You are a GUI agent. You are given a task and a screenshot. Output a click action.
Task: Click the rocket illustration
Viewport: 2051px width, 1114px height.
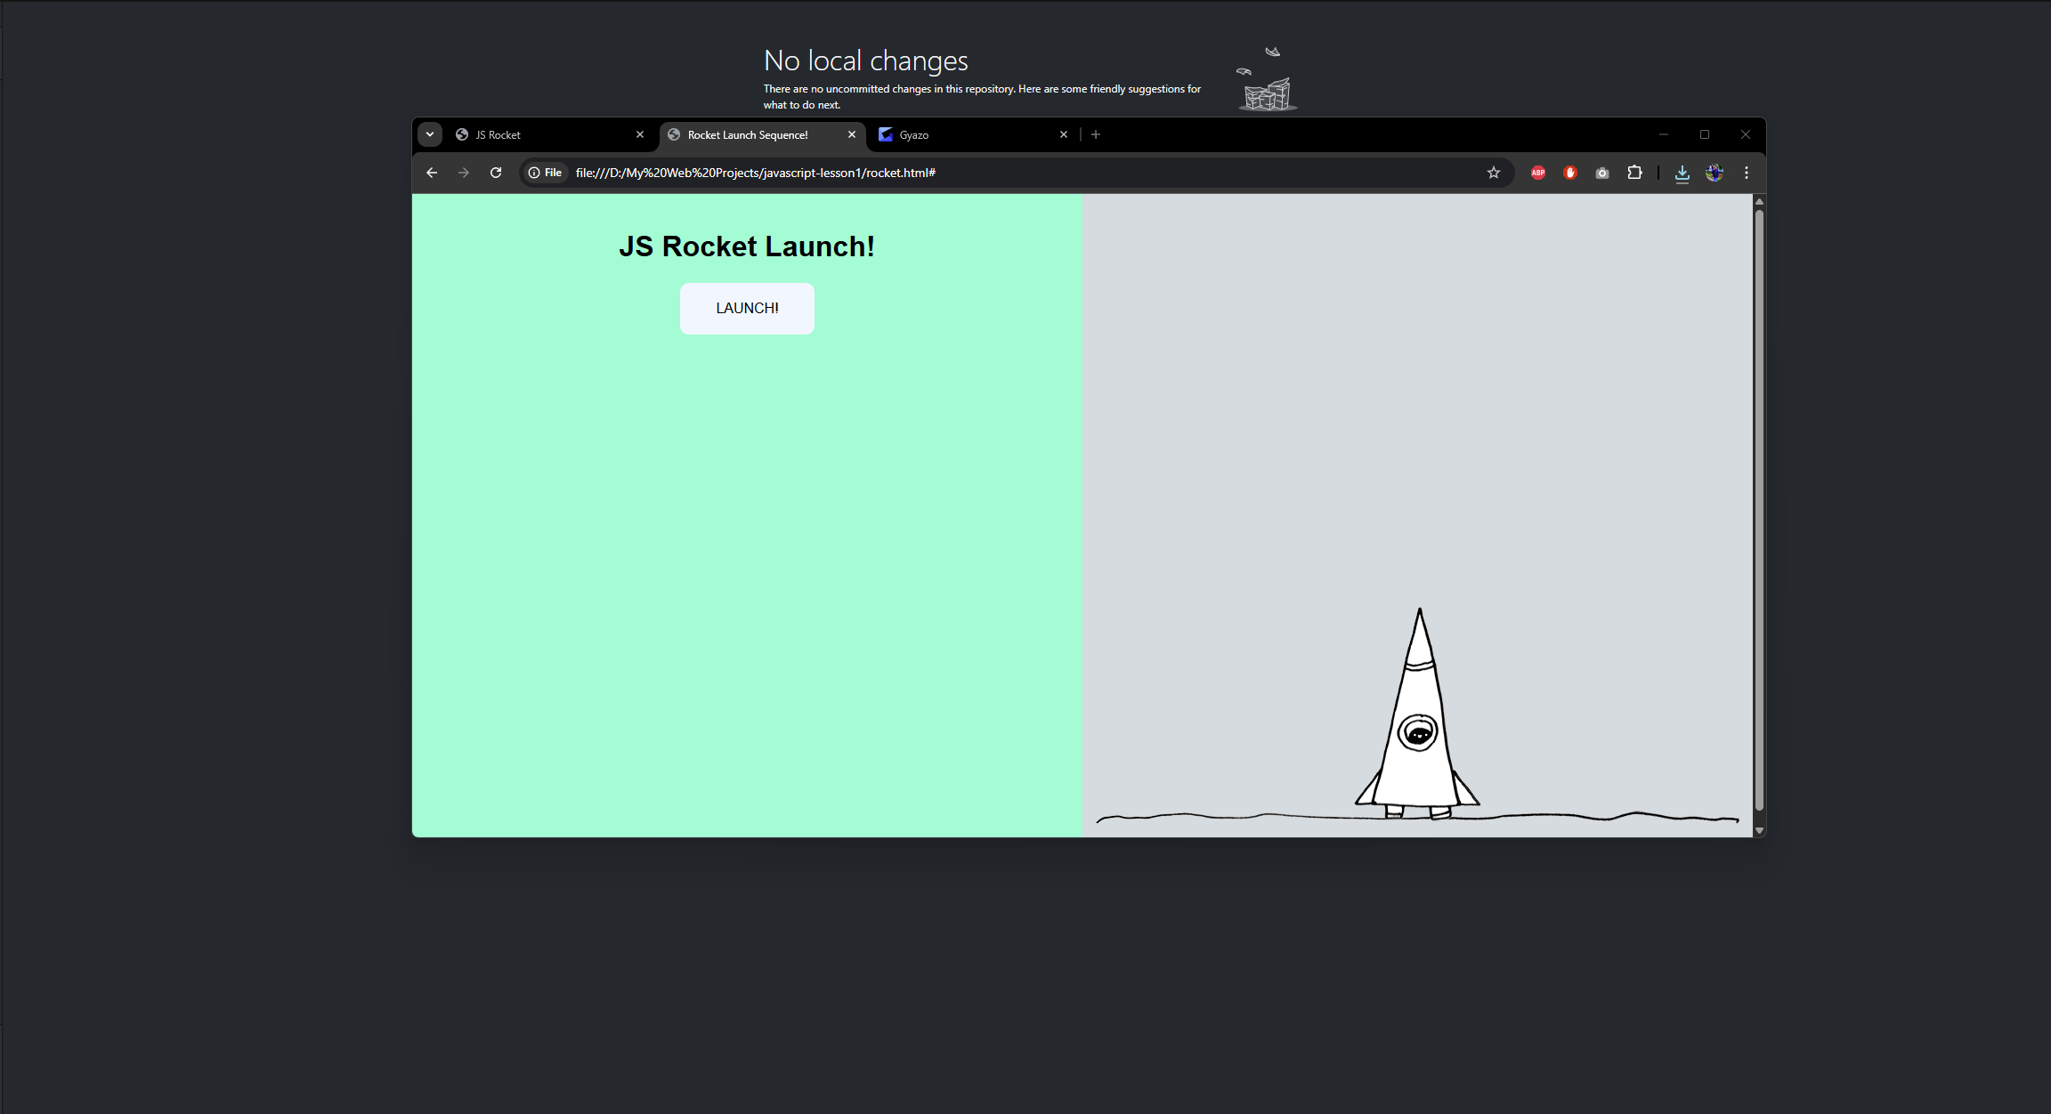point(1418,714)
